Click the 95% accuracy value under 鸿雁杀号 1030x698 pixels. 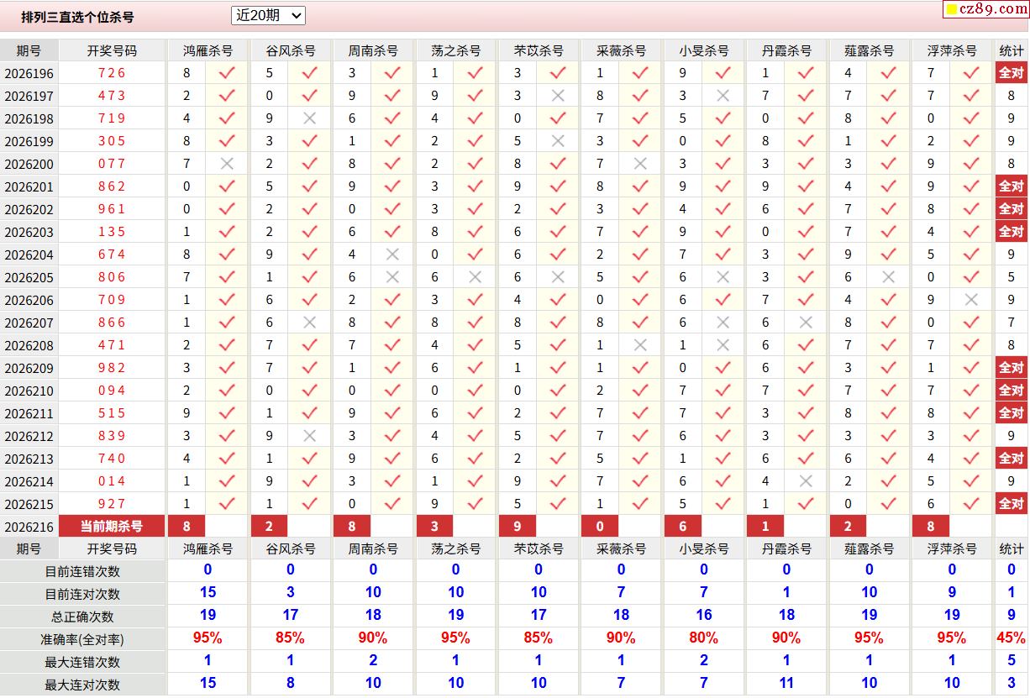[208, 638]
